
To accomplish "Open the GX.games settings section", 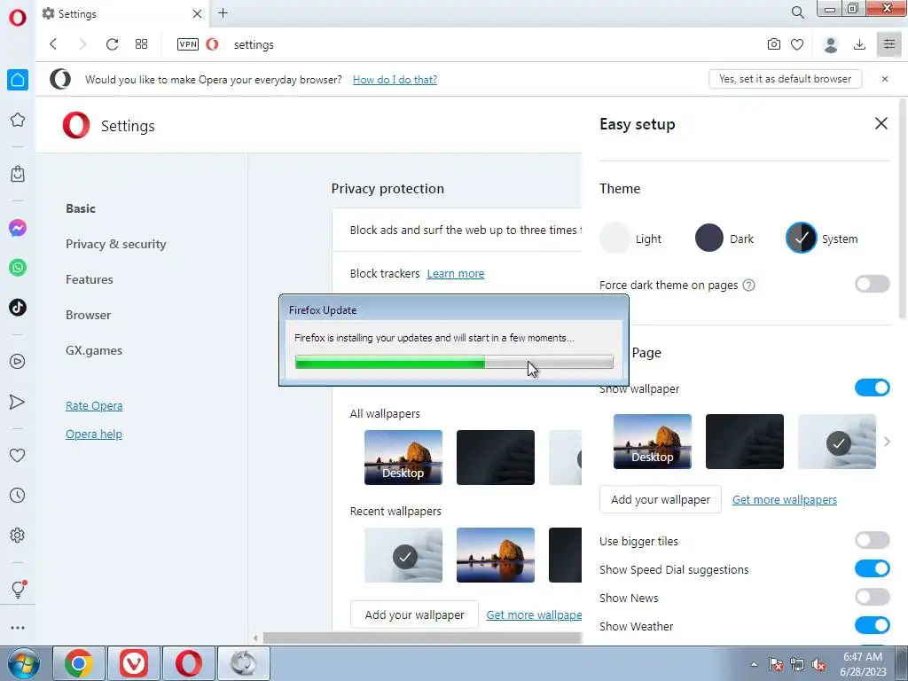I will click(x=94, y=350).
